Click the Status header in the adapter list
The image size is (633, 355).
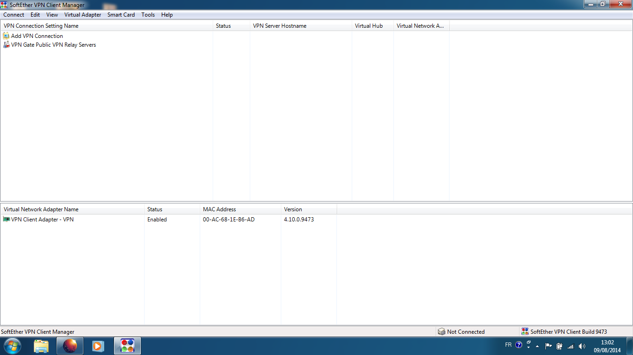(172, 209)
